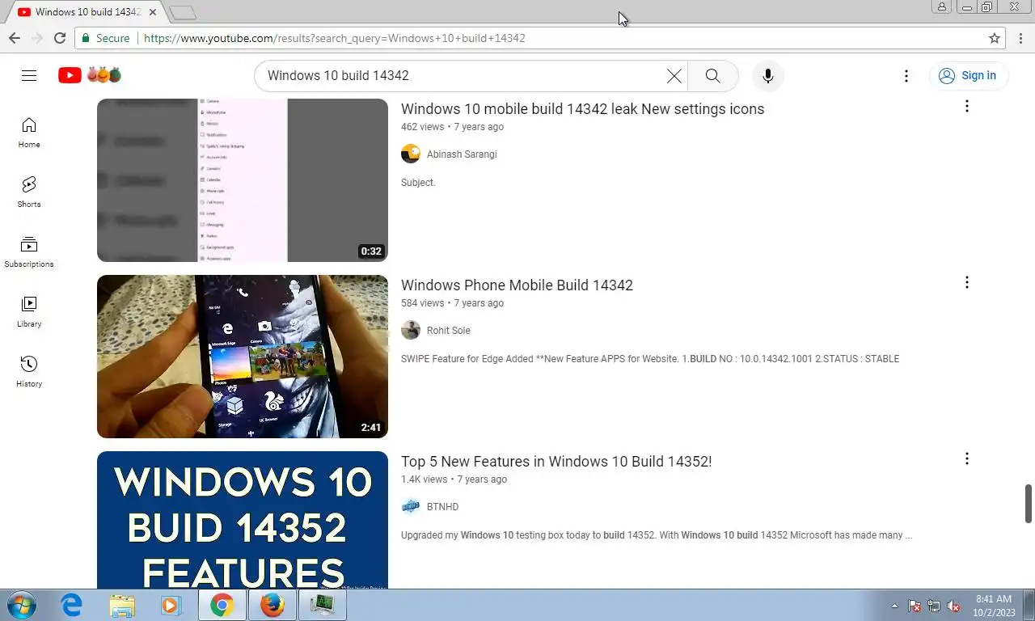Open the Action Center flag tray icon
Viewport: 1035px width, 621px height.
[915, 606]
